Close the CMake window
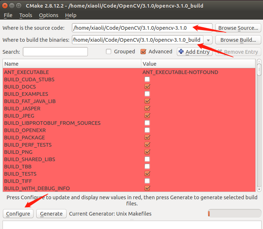Viewport: 263px width, 229px height. pyautogui.click(x=5, y=6)
